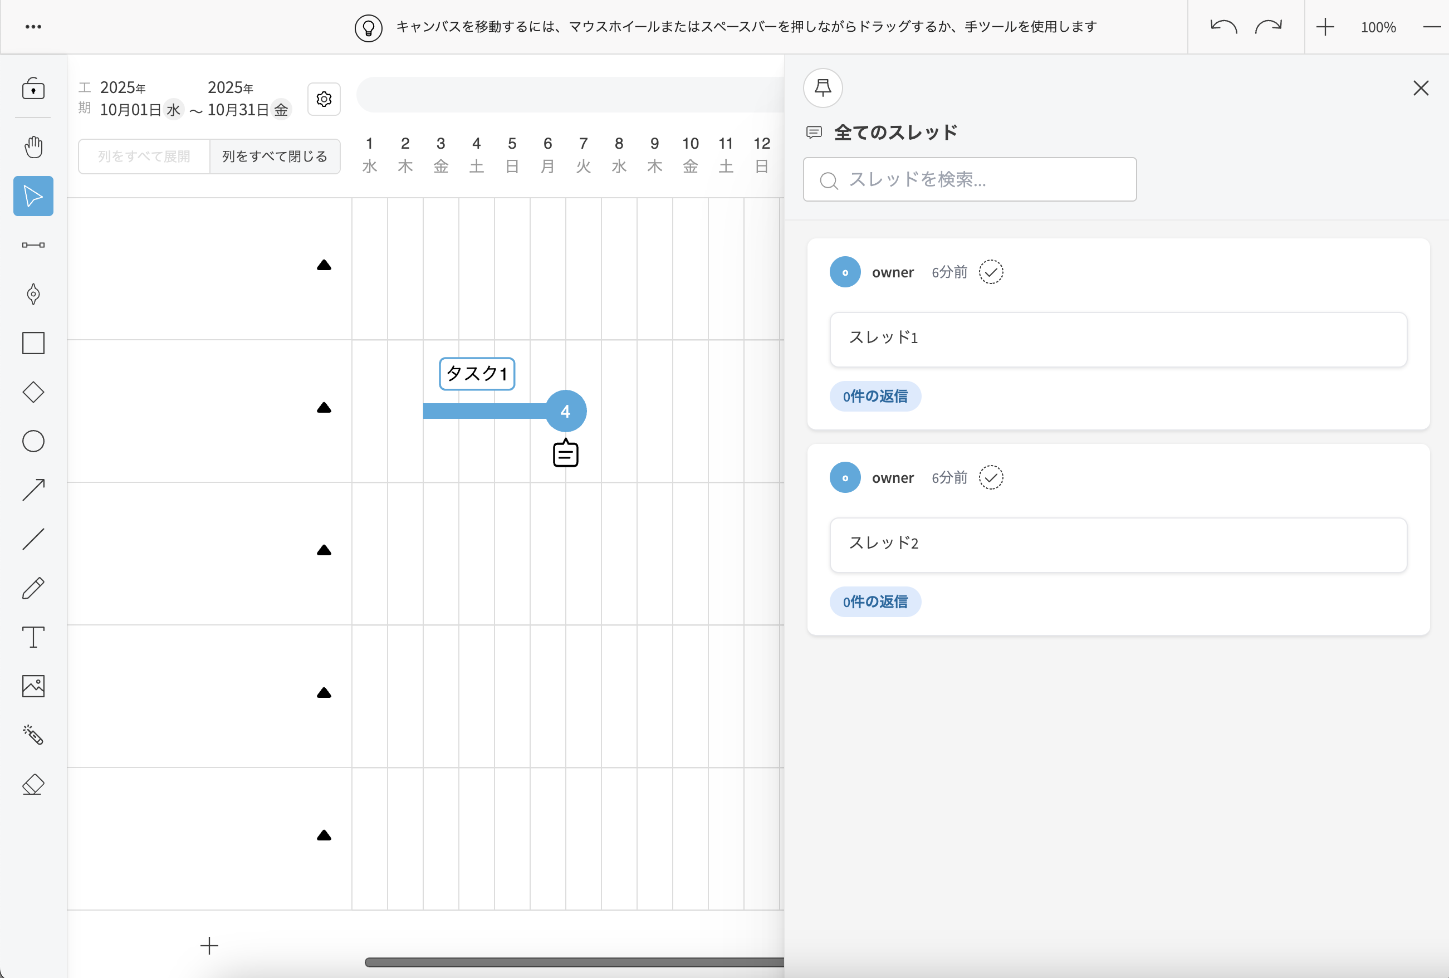
Task: Click the undo button
Action: pos(1223,27)
